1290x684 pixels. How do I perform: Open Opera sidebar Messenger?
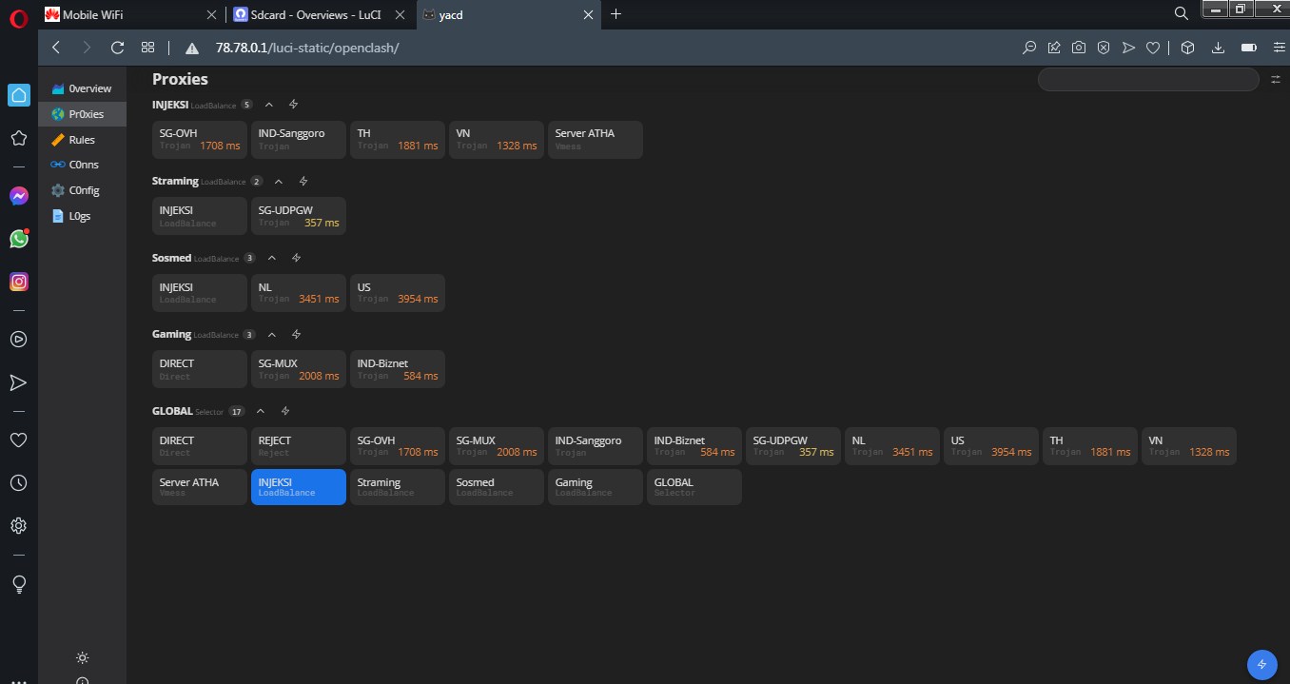tap(18, 196)
